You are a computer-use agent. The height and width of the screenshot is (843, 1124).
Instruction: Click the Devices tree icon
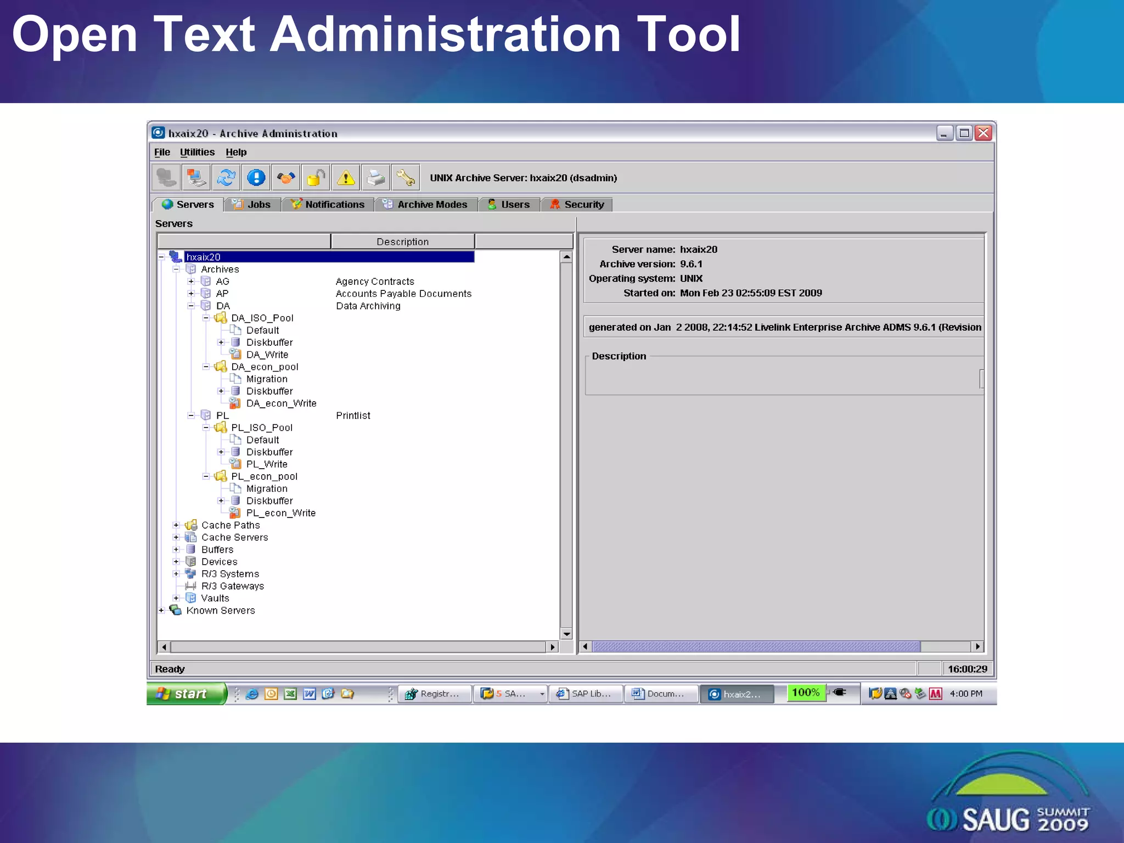[191, 561]
